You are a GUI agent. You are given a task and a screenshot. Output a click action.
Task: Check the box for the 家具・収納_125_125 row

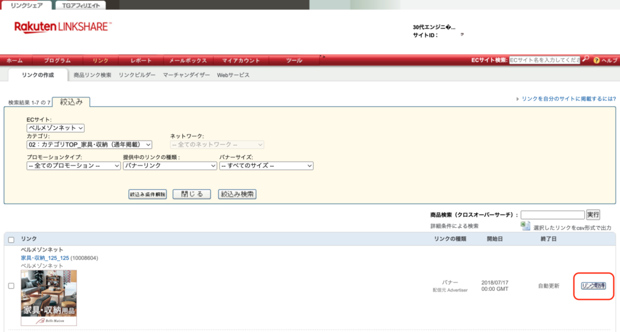(11, 286)
